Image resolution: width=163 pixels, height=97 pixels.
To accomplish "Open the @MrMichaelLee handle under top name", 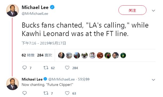I will pos(35,14).
